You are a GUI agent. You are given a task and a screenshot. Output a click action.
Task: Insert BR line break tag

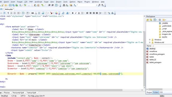point(33,13)
